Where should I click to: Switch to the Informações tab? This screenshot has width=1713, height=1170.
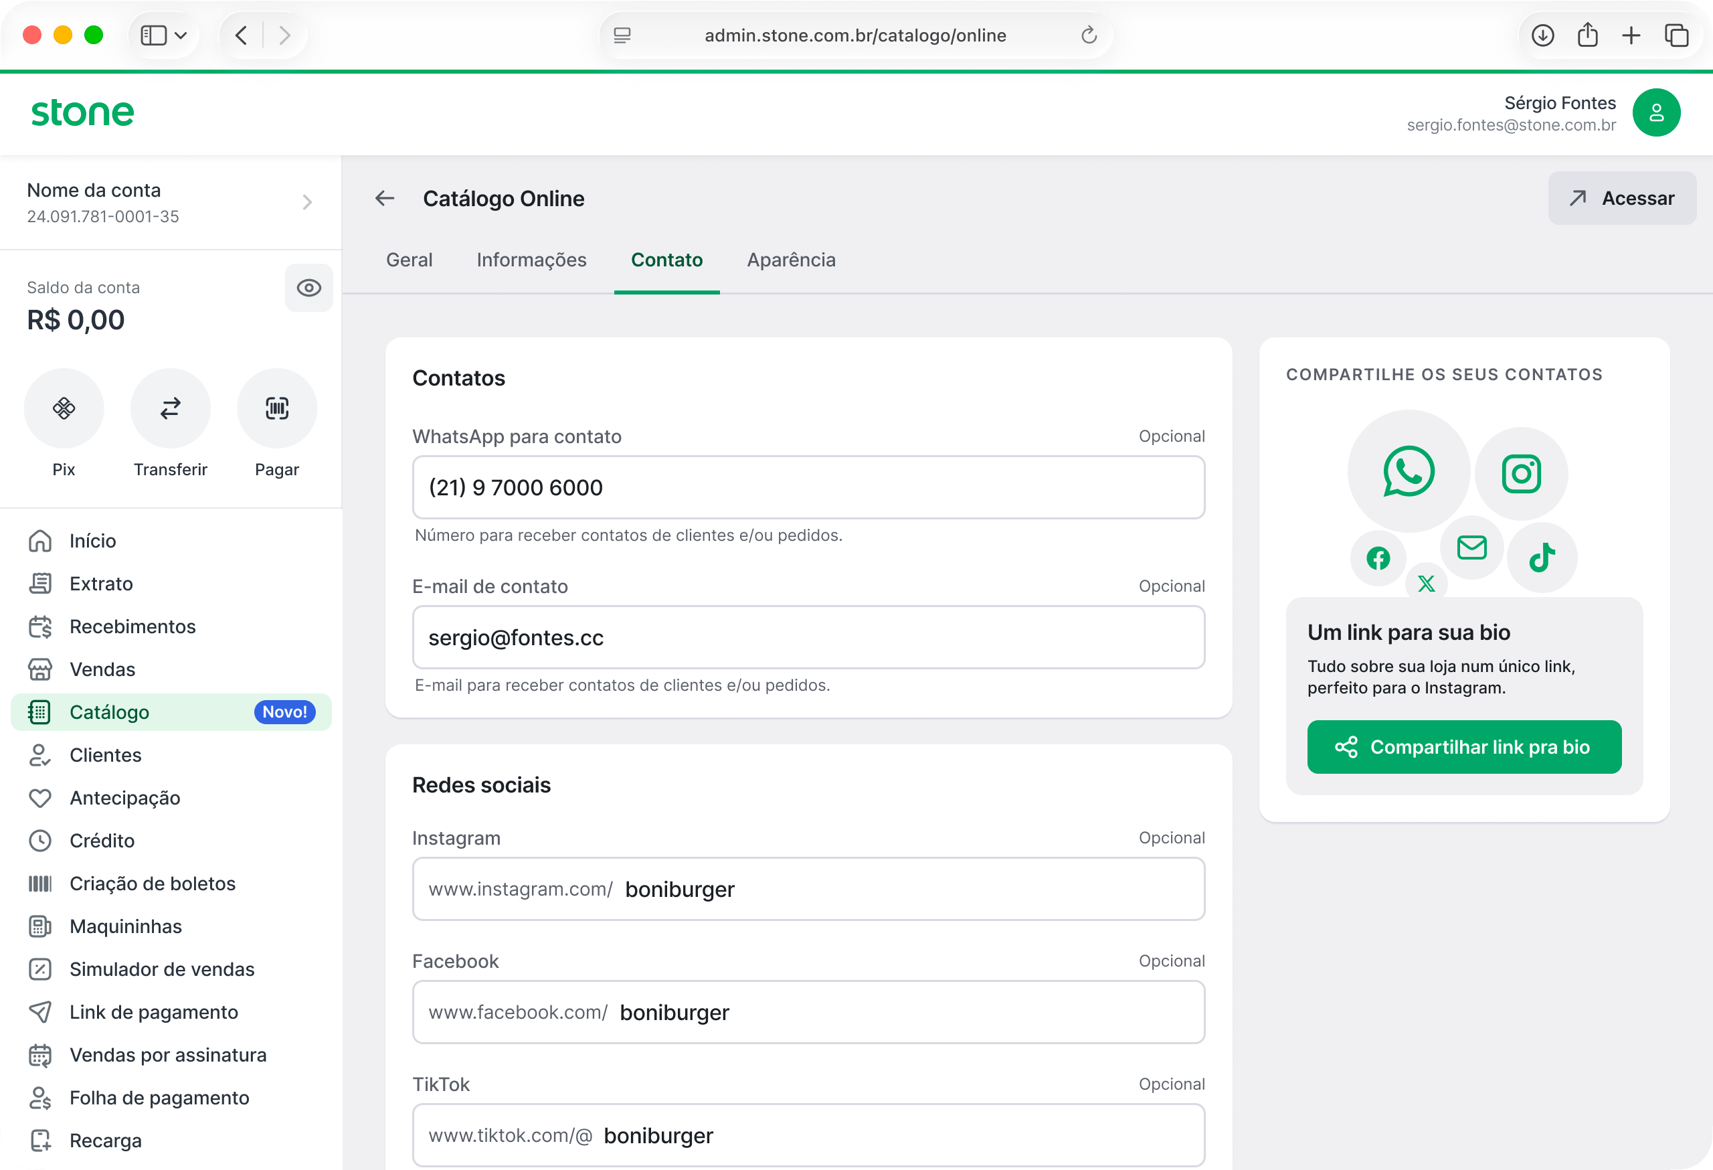531,260
